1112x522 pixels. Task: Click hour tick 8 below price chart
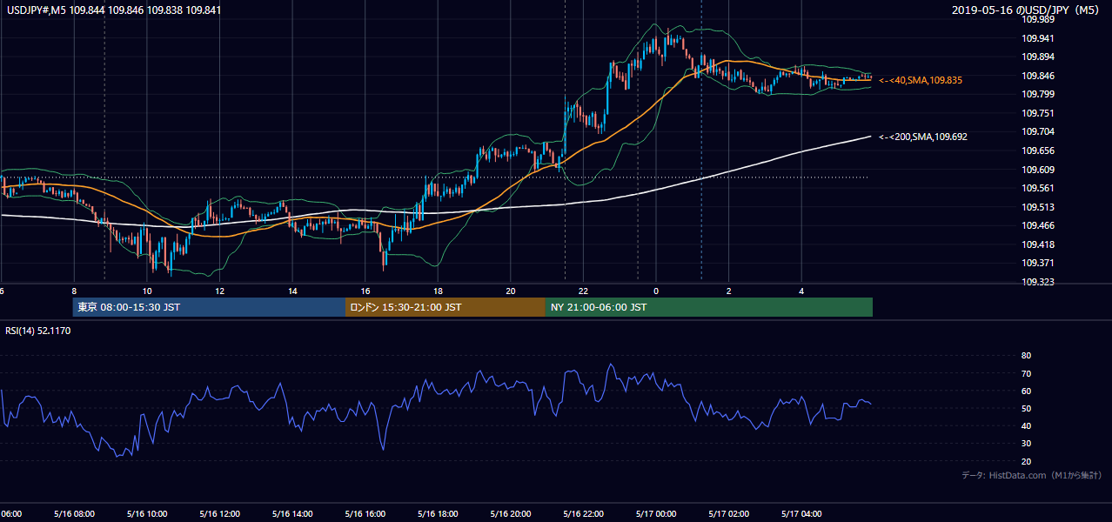[74, 291]
